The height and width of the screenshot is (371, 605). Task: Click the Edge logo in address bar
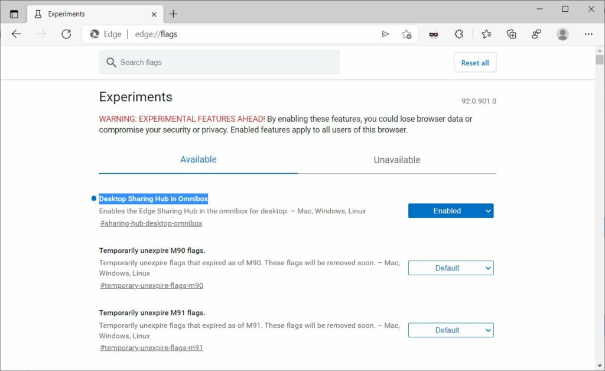pos(95,34)
